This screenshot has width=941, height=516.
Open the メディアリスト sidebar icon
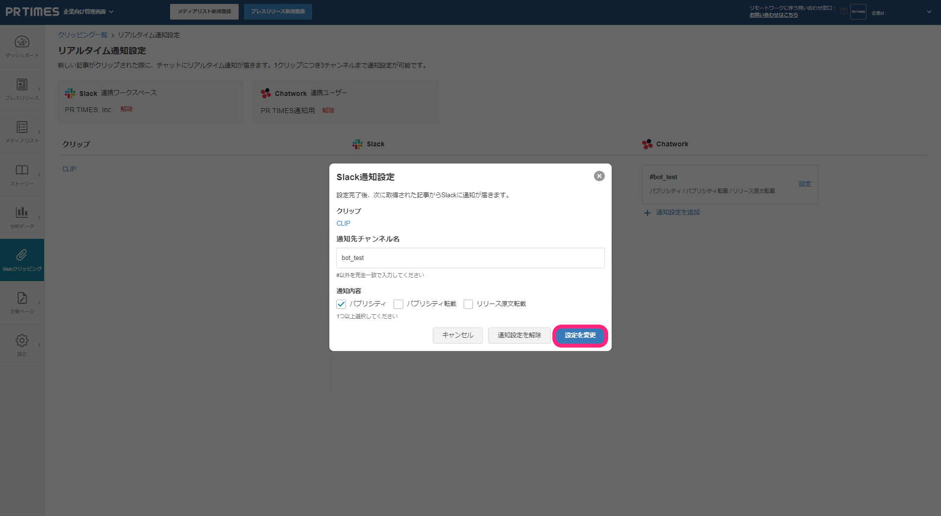(x=22, y=127)
